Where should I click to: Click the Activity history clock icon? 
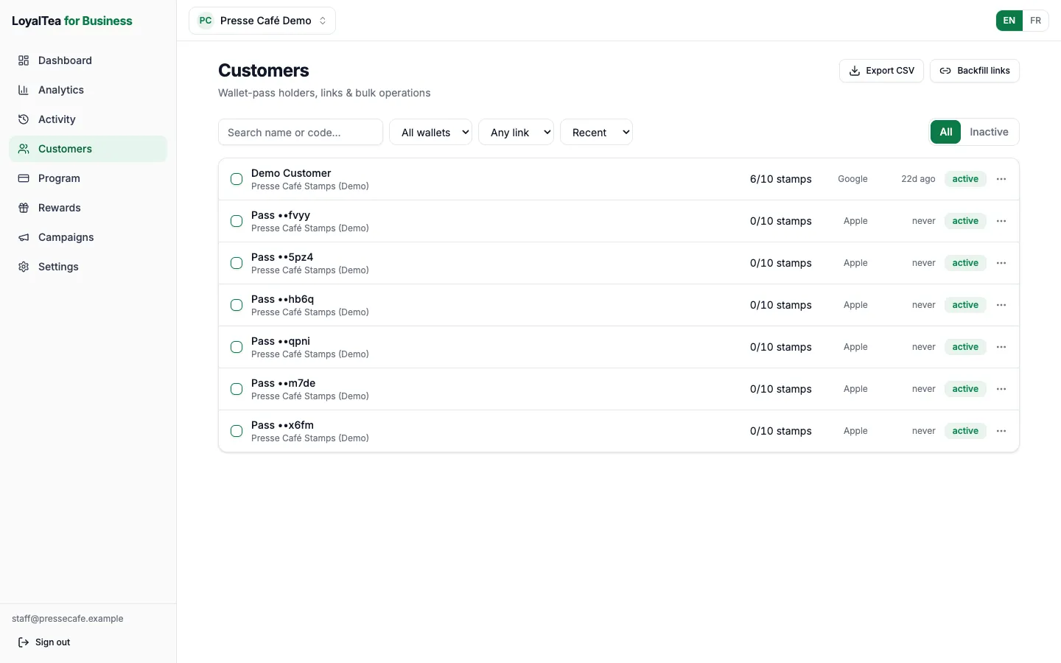(24, 119)
